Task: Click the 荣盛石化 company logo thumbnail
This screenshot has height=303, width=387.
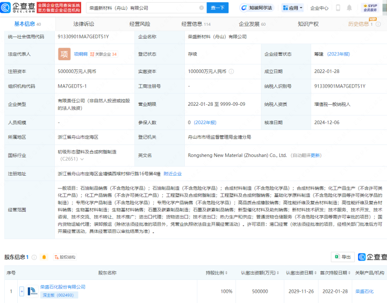Action: 32,291
